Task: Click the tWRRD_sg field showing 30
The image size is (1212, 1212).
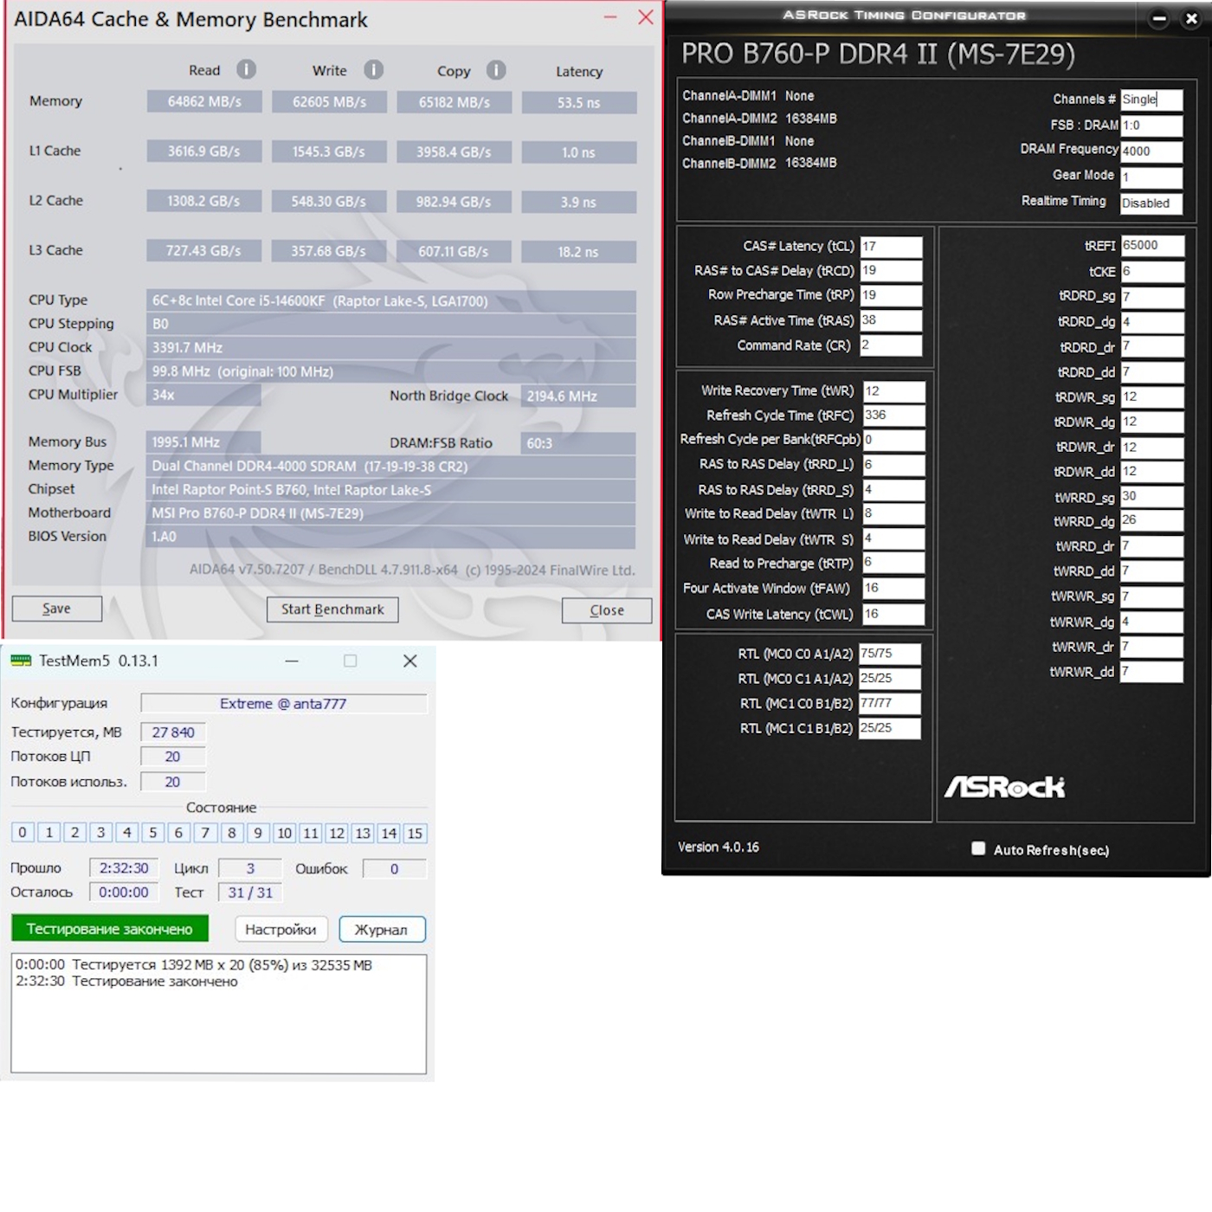Action: pos(1152,497)
